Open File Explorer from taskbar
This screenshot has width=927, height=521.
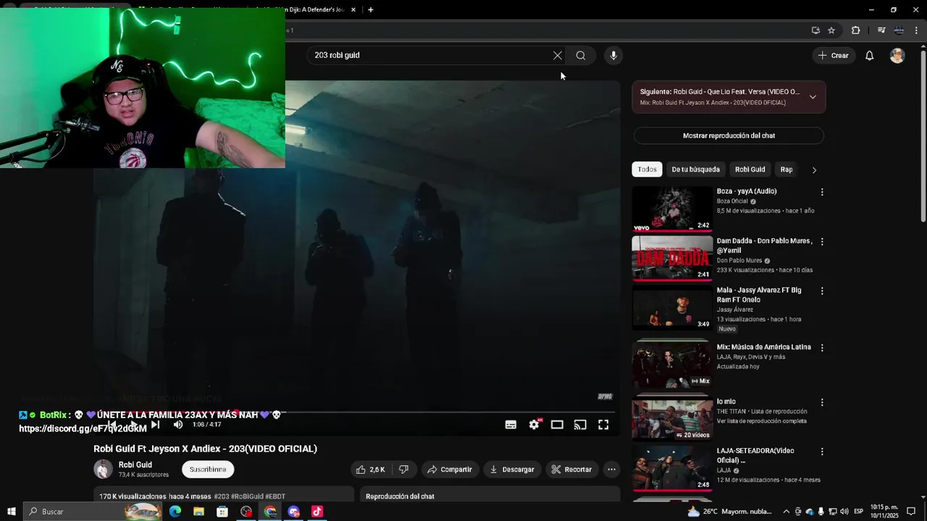[x=198, y=512]
